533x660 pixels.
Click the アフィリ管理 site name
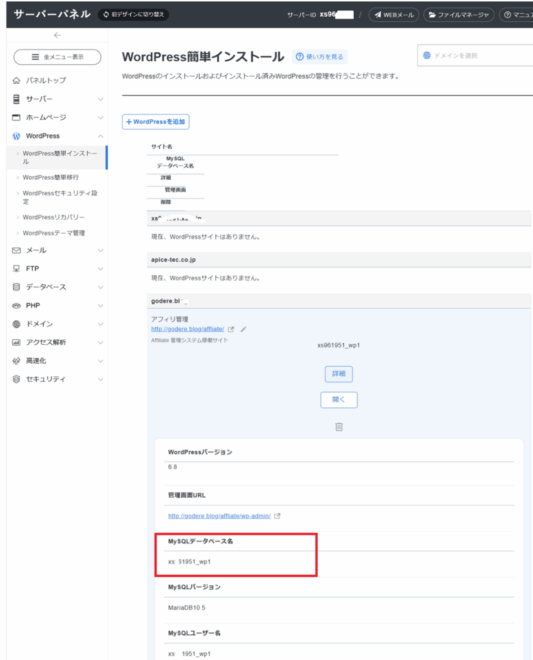[170, 320]
